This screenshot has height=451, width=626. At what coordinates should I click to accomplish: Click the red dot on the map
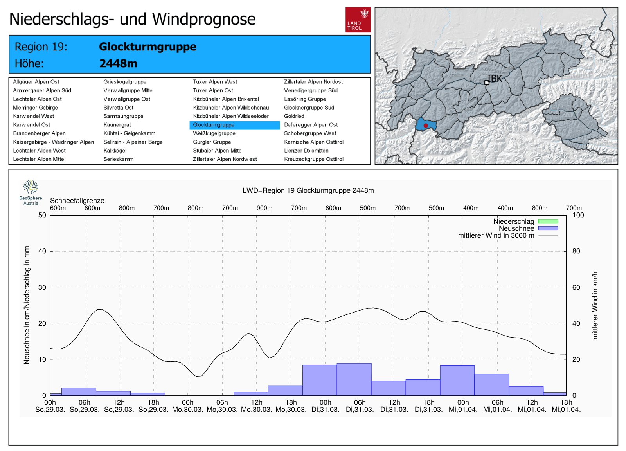pos(426,126)
